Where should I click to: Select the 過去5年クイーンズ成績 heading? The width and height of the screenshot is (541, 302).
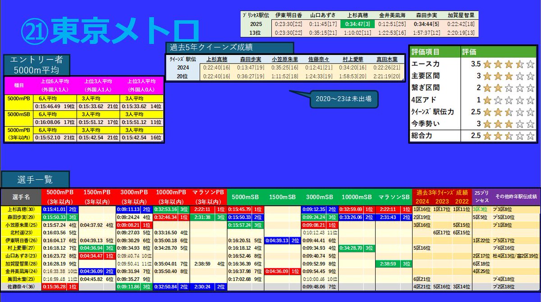click(229, 47)
